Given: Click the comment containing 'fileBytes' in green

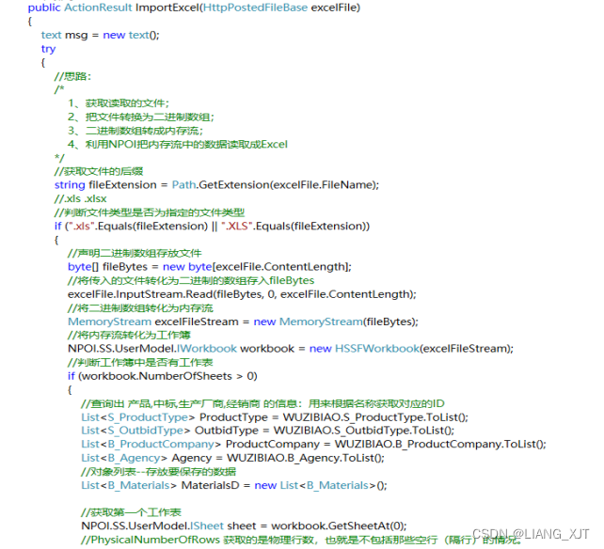Looking at the screenshot, I should [x=191, y=281].
